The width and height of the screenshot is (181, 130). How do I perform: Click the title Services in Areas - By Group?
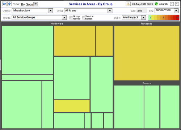tap(90, 4)
